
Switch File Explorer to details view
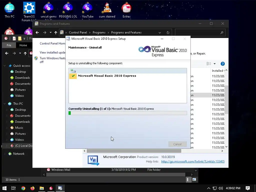(x=188, y=179)
